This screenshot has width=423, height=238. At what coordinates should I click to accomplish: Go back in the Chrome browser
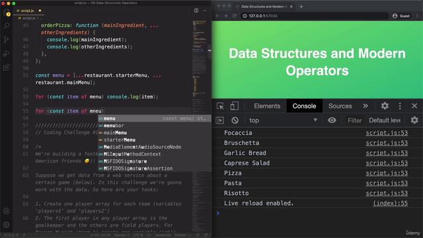pos(217,16)
